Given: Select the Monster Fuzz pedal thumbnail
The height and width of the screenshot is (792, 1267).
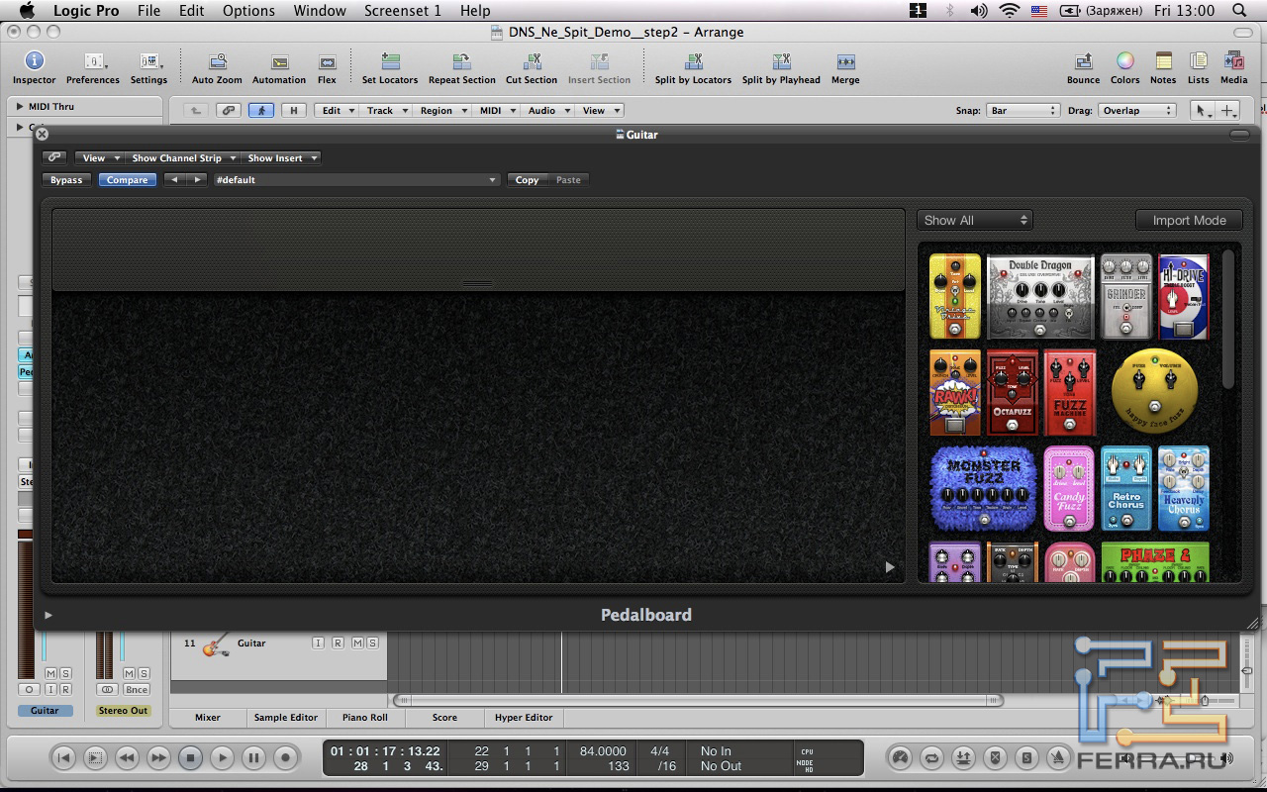Looking at the screenshot, I should pyautogui.click(x=984, y=488).
